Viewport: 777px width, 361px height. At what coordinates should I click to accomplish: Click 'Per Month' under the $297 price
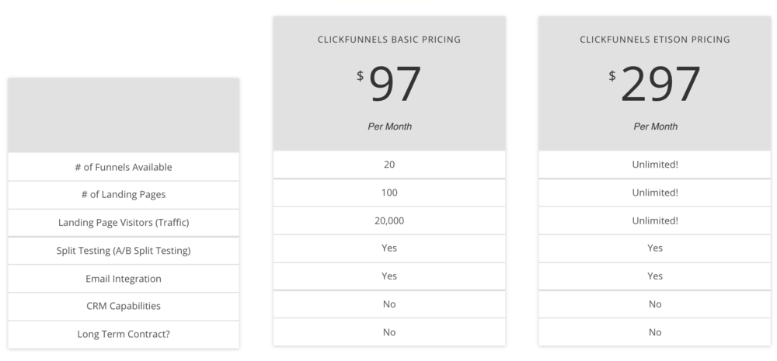(x=655, y=127)
